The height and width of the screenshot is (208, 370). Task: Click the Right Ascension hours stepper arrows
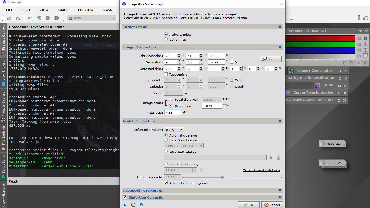(179, 56)
